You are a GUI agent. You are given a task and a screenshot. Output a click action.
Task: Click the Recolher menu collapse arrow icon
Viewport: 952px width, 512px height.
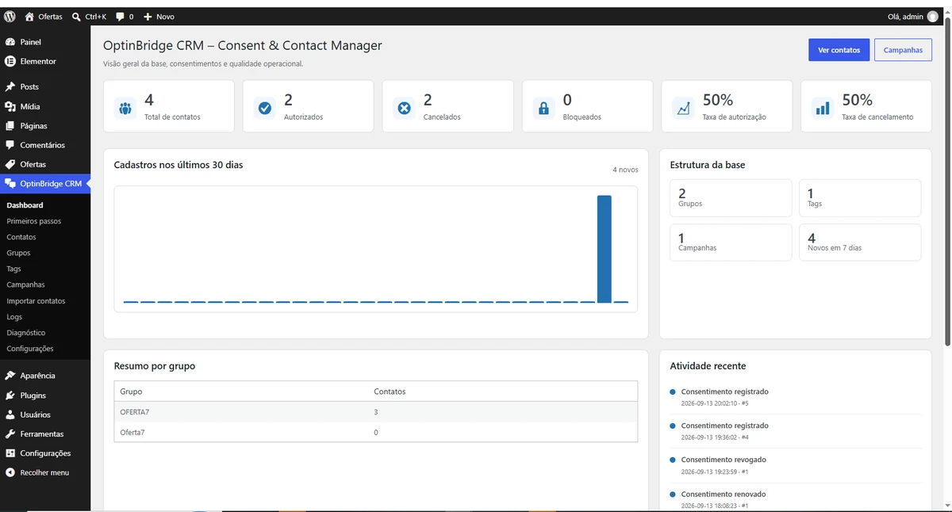10,472
